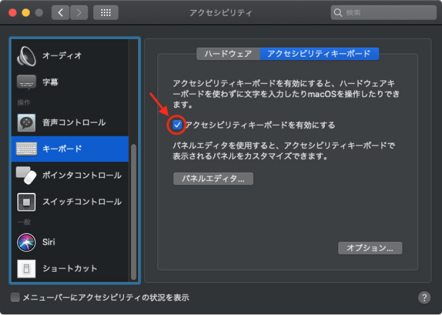Viewport: 442px width, 315px height.
Task: Click the sidebar list scrollbar
Action: point(133,210)
